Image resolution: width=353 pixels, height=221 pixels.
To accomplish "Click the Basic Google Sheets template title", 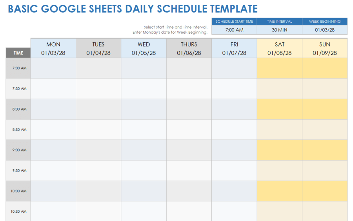I will pos(133,9).
